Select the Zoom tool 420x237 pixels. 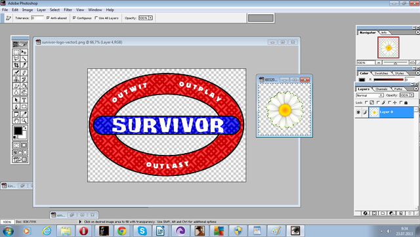[24, 121]
